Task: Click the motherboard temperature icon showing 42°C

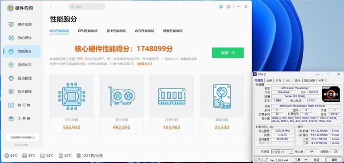Action: [24, 156]
